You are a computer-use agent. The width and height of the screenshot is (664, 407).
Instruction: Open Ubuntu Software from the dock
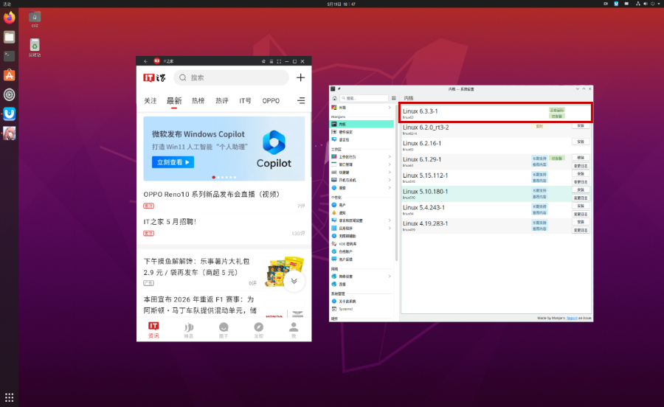10,75
